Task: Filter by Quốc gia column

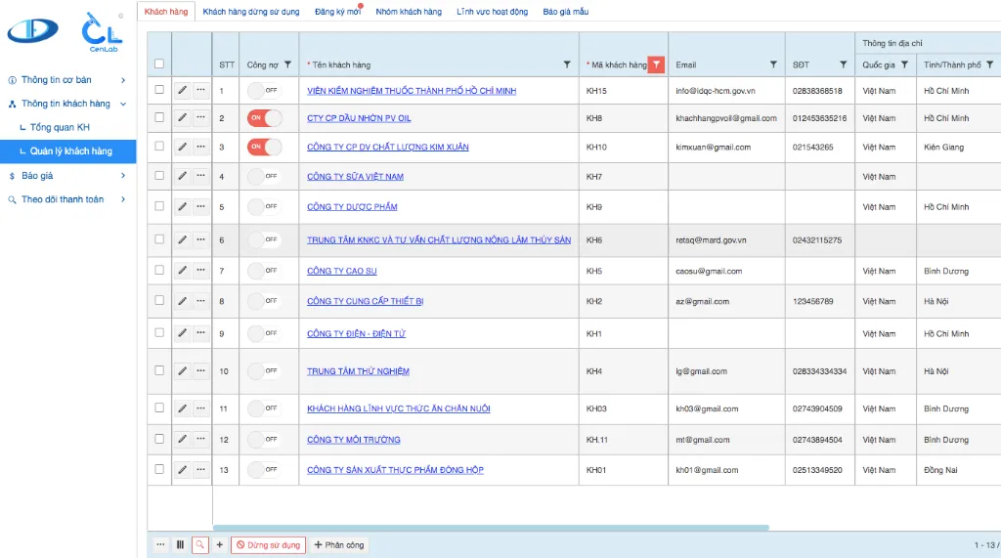Action: click(x=904, y=64)
